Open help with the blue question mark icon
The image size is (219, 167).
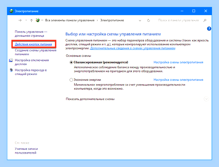coord(209,29)
